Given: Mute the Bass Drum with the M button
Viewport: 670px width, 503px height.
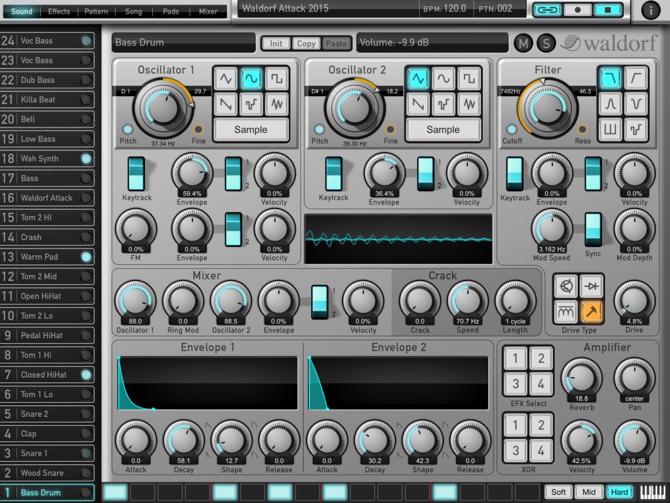Looking at the screenshot, I should coord(523,43).
